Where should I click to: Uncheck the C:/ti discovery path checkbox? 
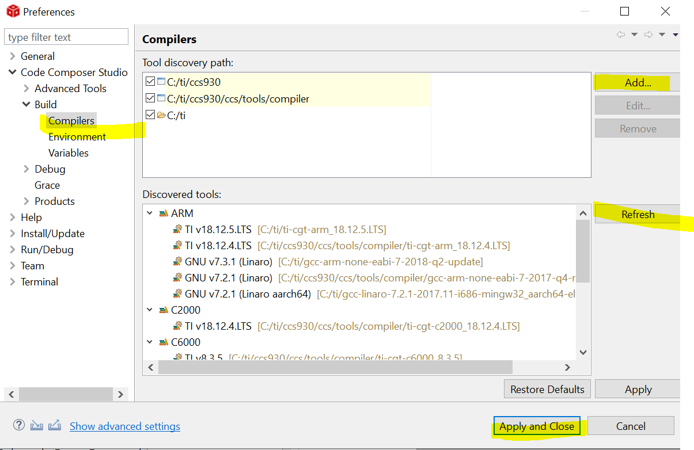[x=150, y=115]
